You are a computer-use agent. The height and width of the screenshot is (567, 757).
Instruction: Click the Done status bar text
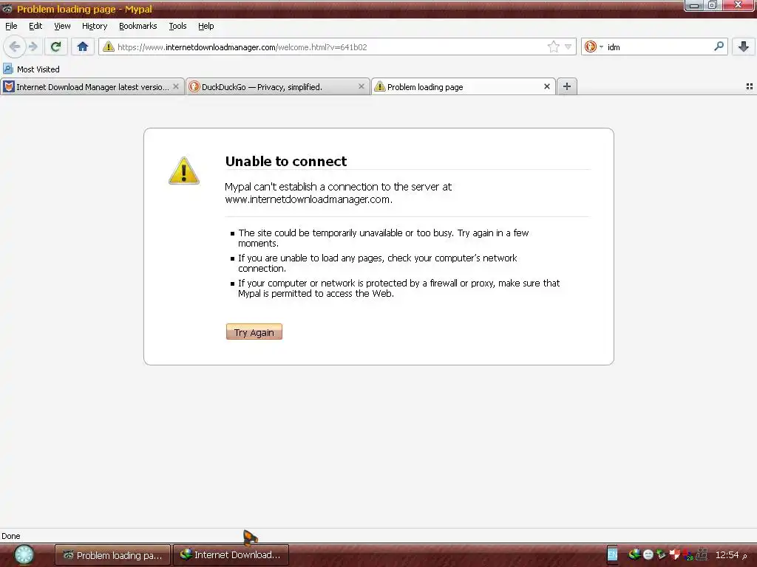point(11,536)
